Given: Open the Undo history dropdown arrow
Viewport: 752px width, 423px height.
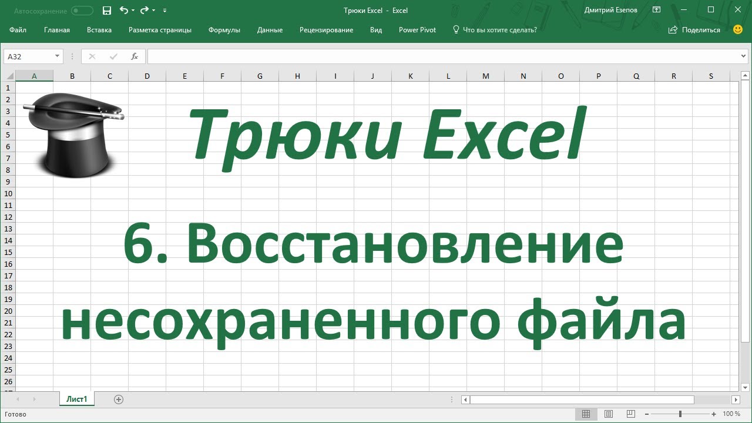Looking at the screenshot, I should coord(133,11).
